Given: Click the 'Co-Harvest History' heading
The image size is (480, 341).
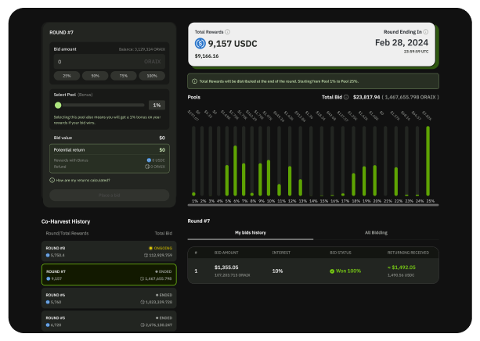Looking at the screenshot, I should coord(66,221).
